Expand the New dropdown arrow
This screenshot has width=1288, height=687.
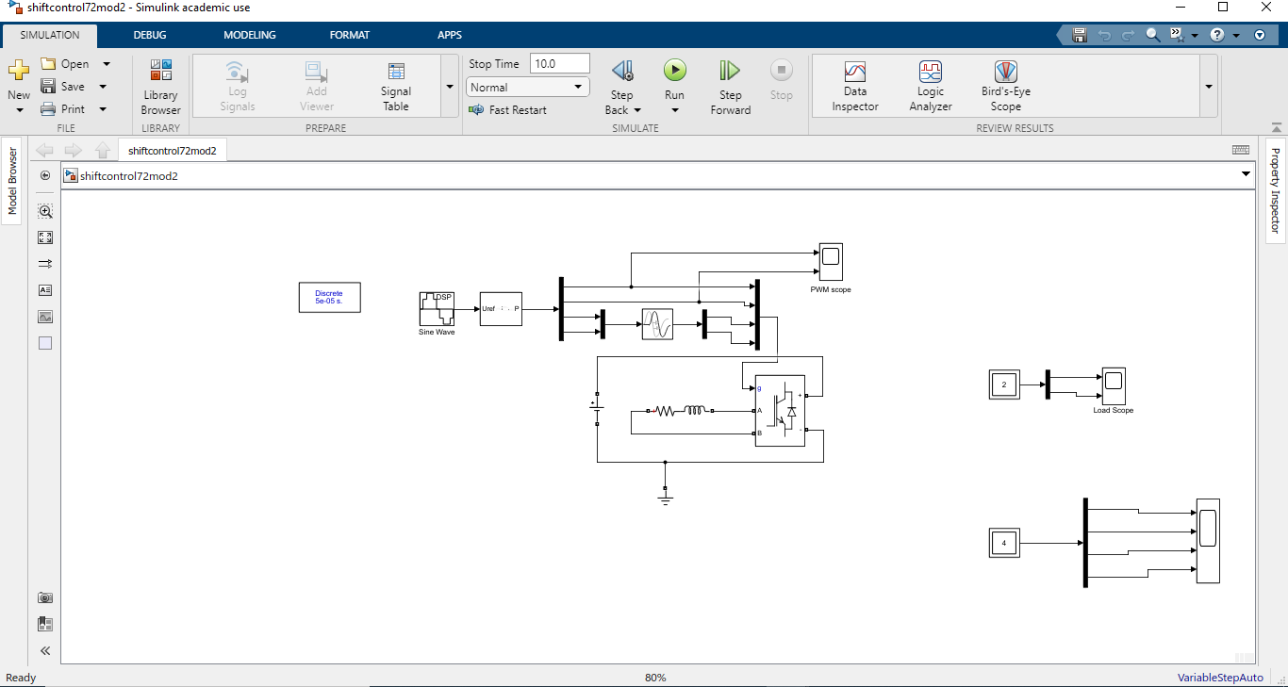(19, 110)
